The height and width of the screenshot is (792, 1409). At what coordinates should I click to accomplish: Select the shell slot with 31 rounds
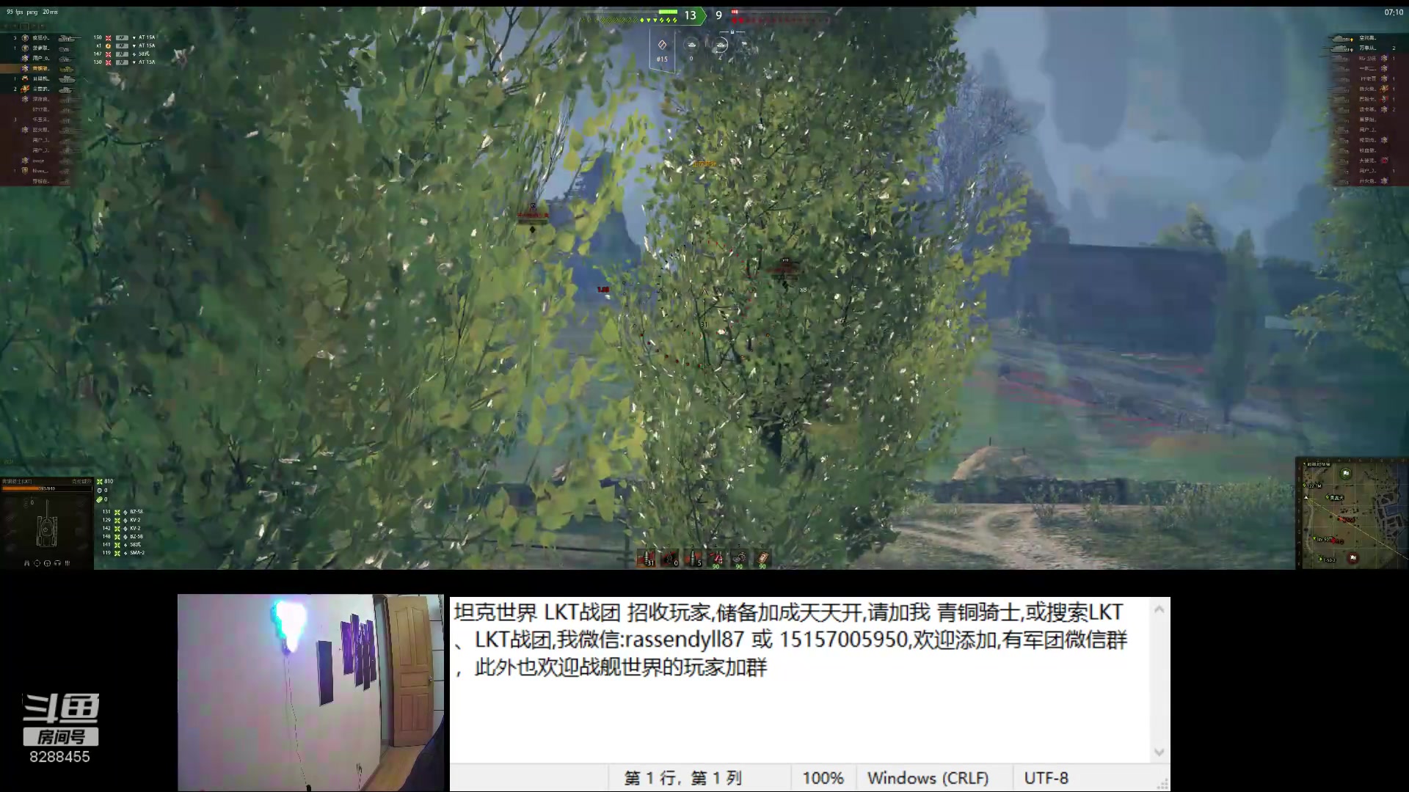click(646, 558)
